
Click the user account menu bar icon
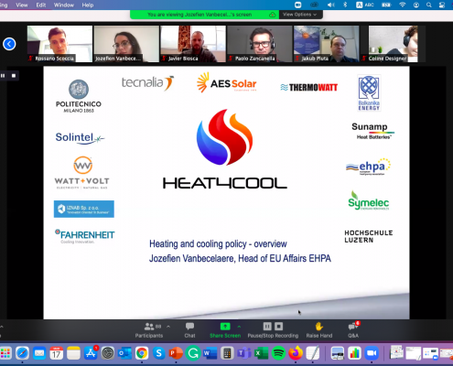pyautogui.click(x=416, y=5)
